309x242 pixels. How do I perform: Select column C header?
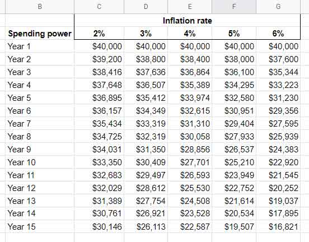point(99,7)
